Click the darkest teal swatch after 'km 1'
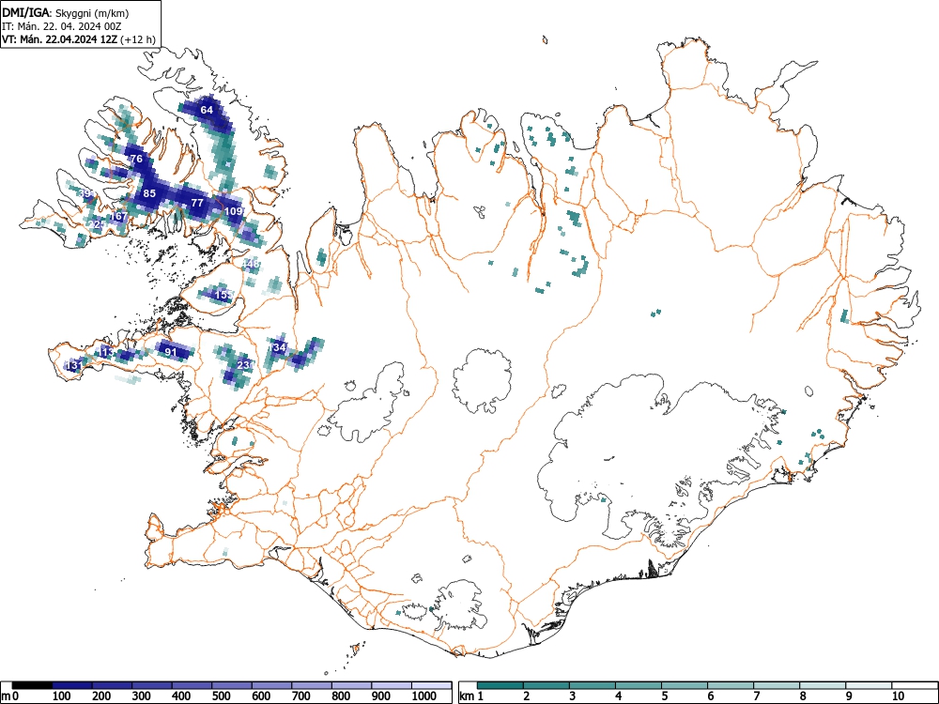The width and height of the screenshot is (939, 704). (x=500, y=685)
